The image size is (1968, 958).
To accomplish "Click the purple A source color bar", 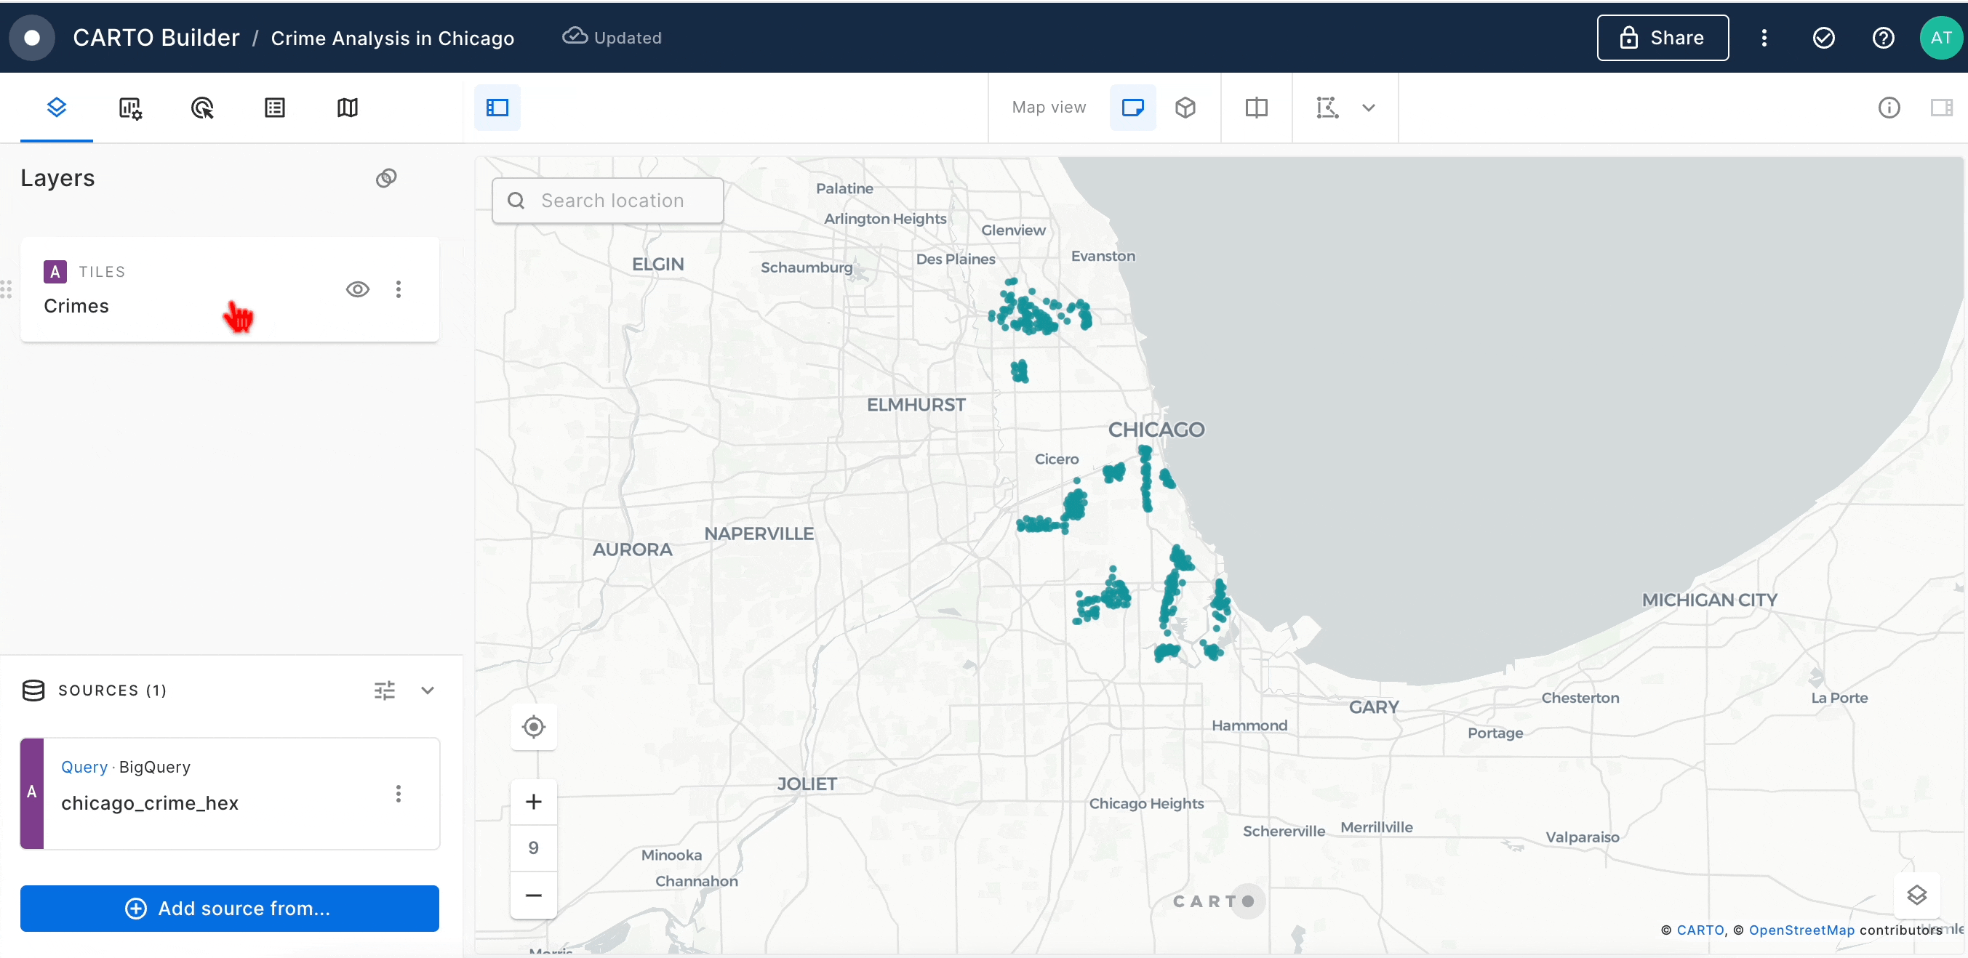I will click(31, 793).
